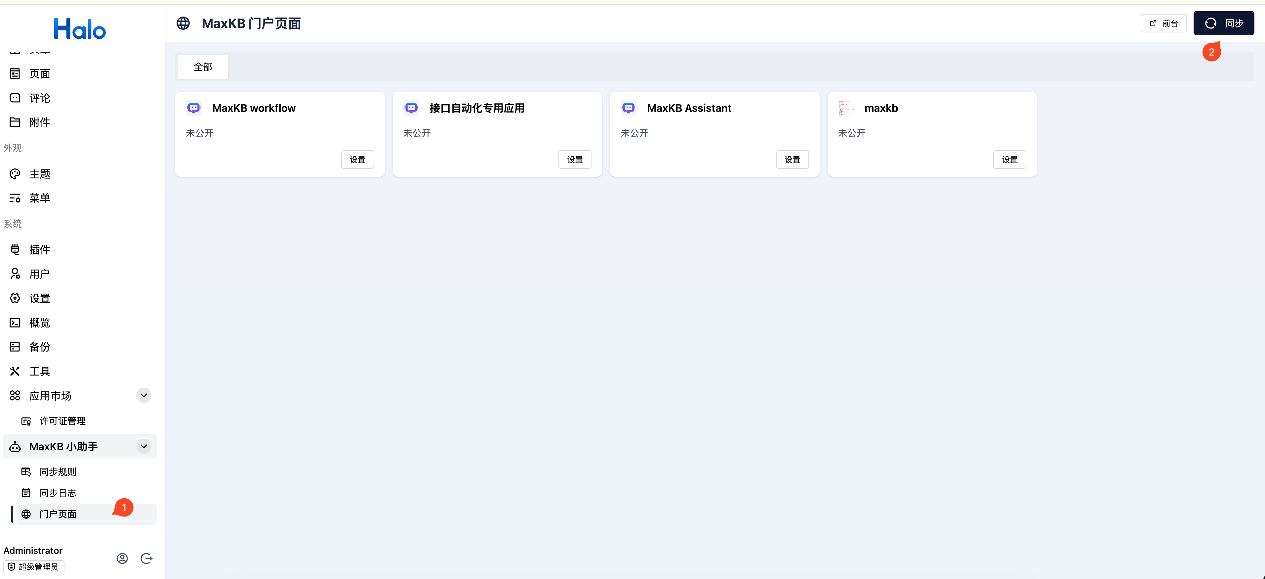Open 设置 for 接口自动化专用应用 card
The width and height of the screenshot is (1265, 579).
point(575,160)
